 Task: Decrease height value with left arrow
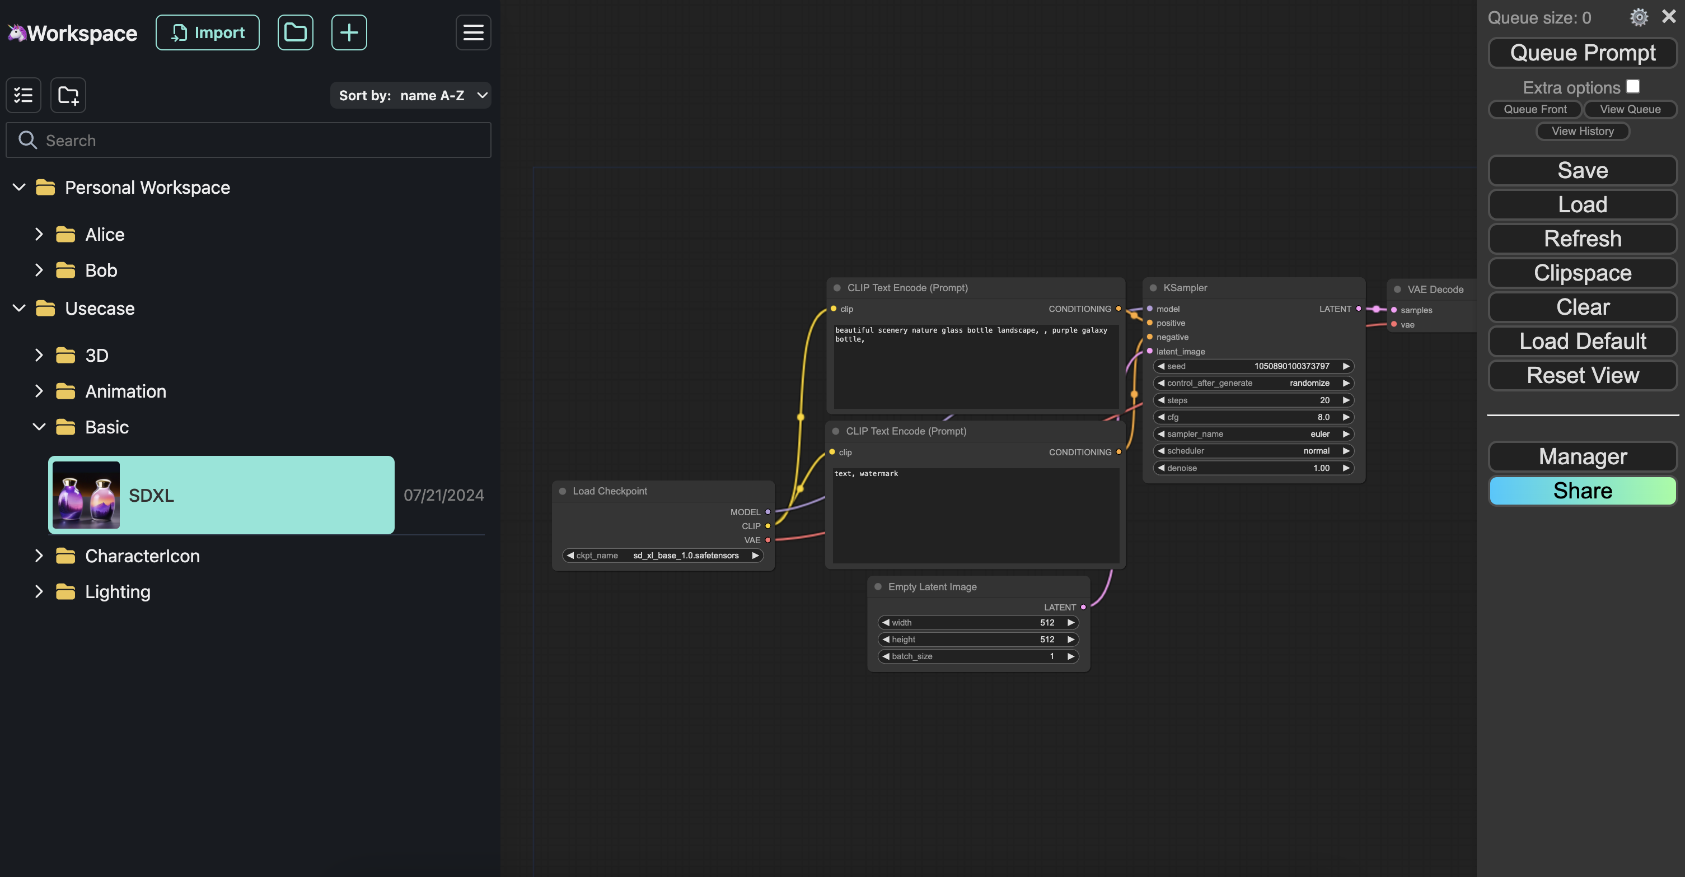click(x=886, y=640)
